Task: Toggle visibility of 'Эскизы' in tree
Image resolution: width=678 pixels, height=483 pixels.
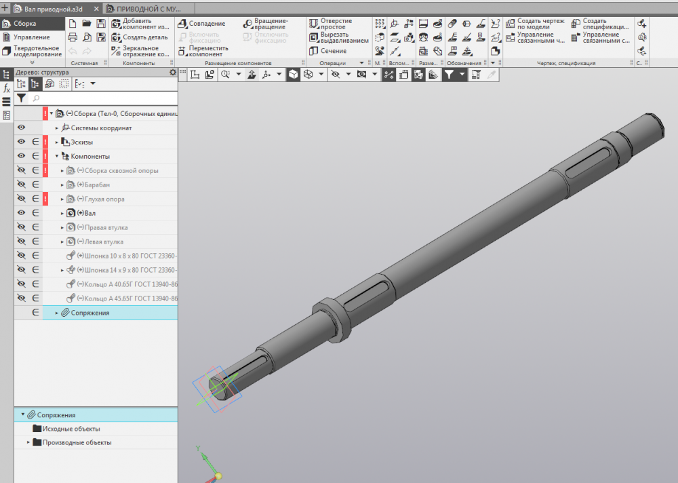Action: (21, 142)
